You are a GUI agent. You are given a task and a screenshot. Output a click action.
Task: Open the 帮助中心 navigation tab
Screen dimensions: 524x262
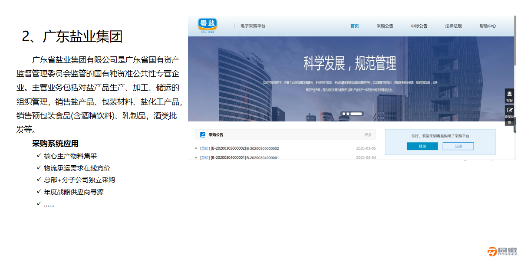coord(488,26)
